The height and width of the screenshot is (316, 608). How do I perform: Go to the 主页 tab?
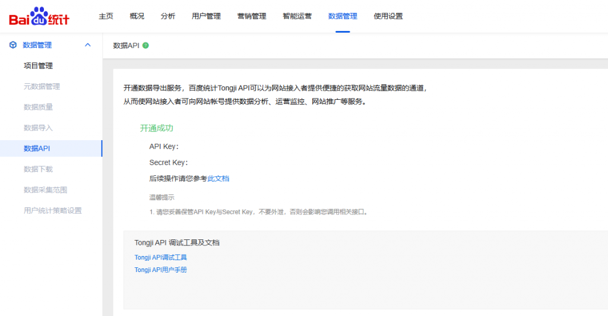106,16
